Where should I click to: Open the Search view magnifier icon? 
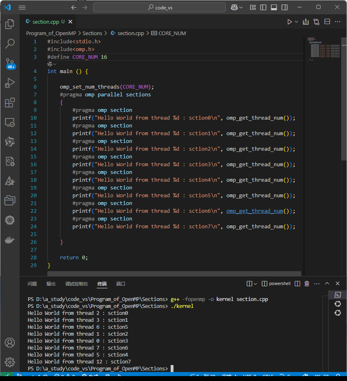click(x=10, y=44)
